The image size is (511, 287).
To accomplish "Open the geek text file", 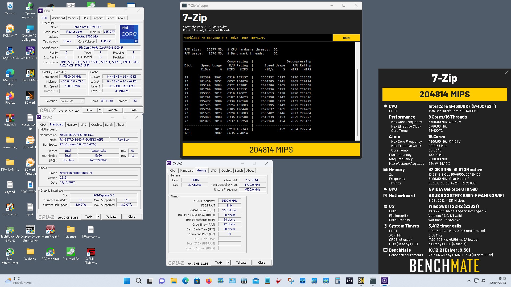I will [x=30, y=209].
